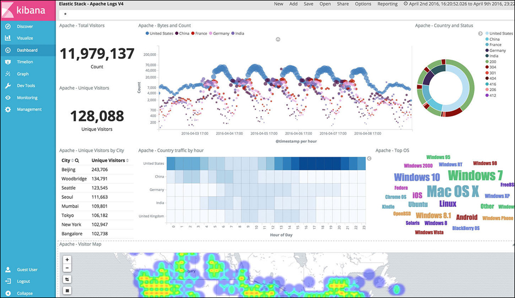Click map fit data bounds crop icon
515x298 pixels.
coord(67,279)
